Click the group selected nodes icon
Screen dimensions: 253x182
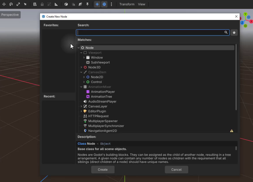click(x=49, y=4)
